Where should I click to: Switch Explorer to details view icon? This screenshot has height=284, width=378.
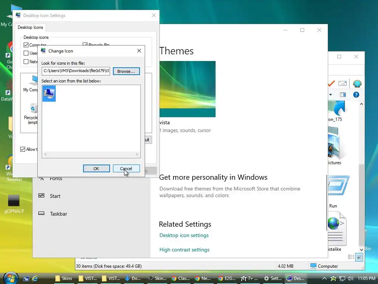(351, 257)
